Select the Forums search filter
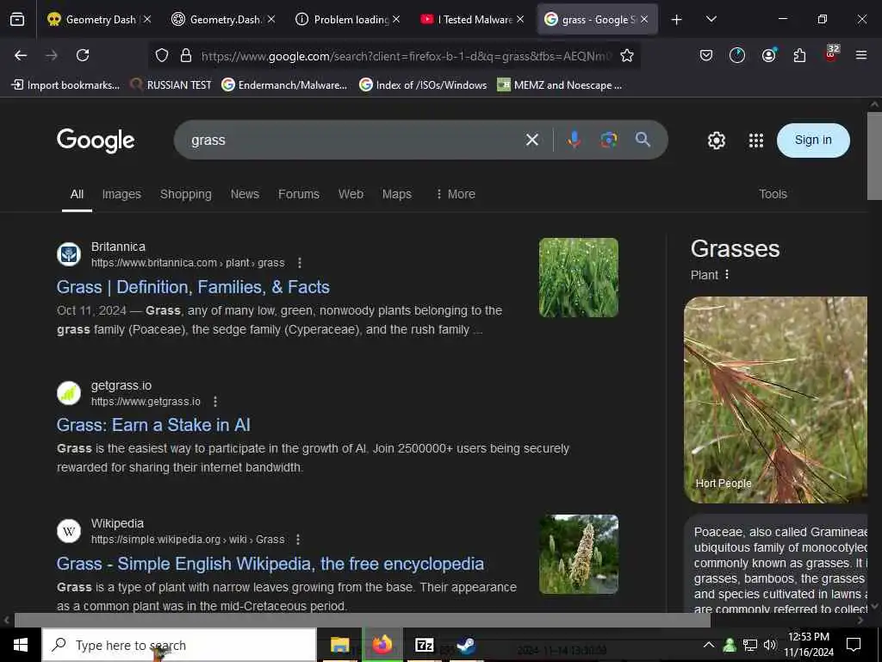Viewport: 882px width, 662px height. 299,194
